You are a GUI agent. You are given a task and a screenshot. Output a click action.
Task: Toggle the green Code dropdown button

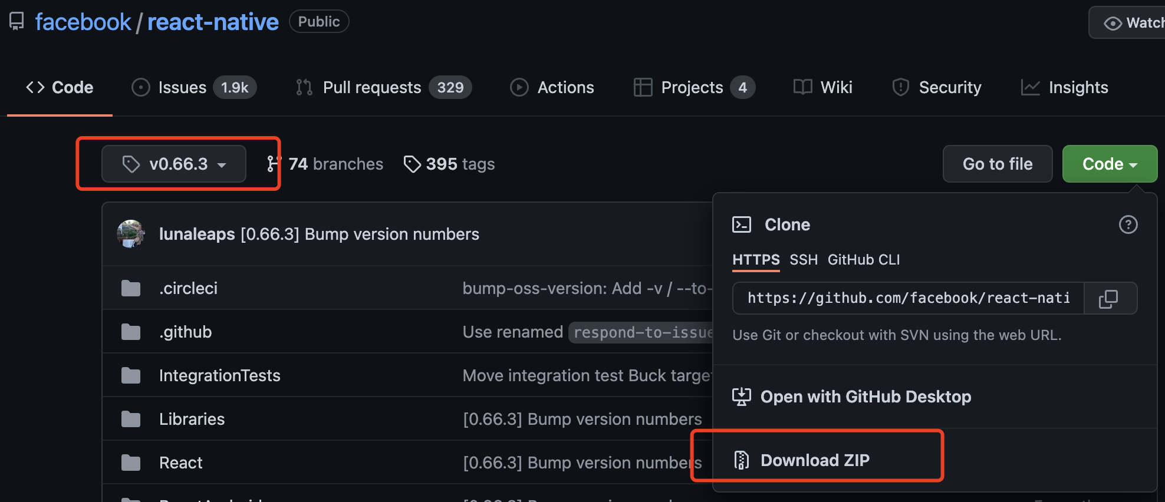1110,164
